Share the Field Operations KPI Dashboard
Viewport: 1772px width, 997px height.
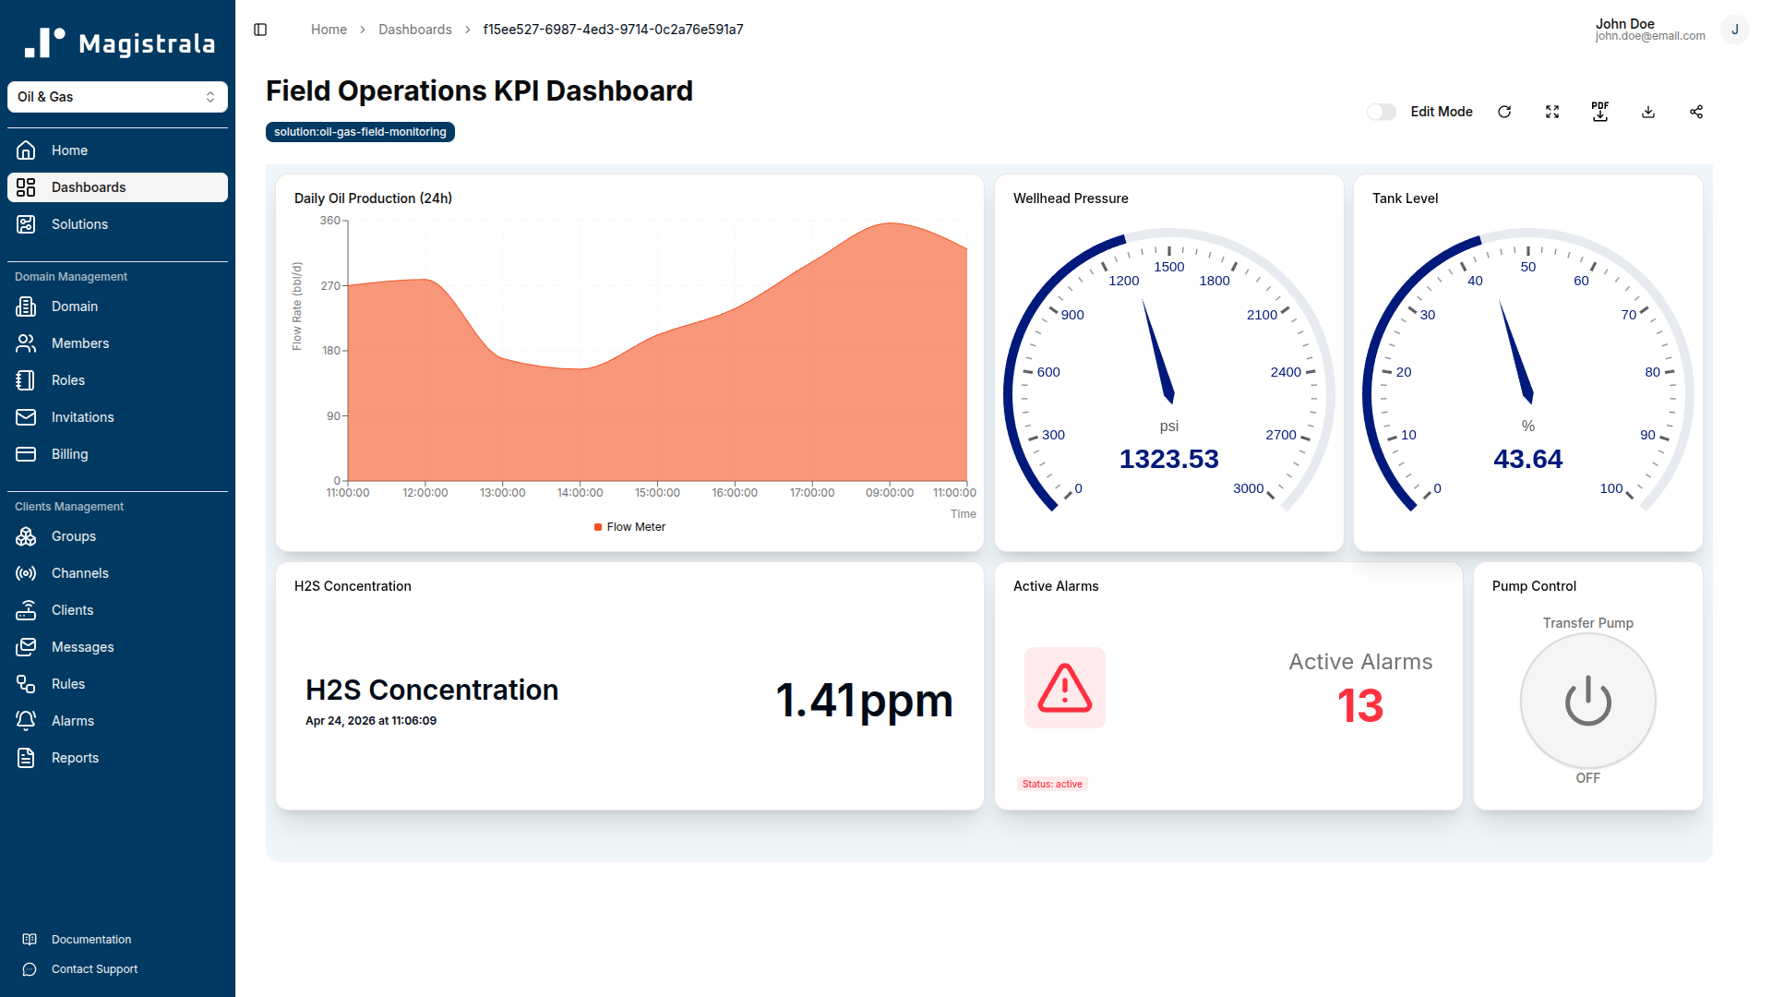[x=1696, y=111]
